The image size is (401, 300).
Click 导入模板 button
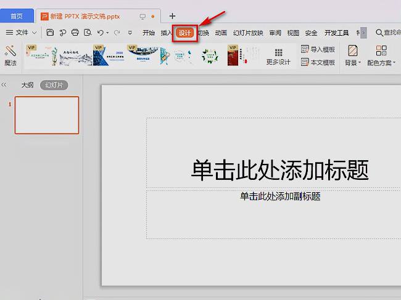318,49
